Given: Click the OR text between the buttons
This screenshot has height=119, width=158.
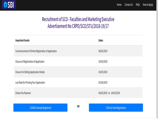Looking at the screenshot, I should [78, 106].
